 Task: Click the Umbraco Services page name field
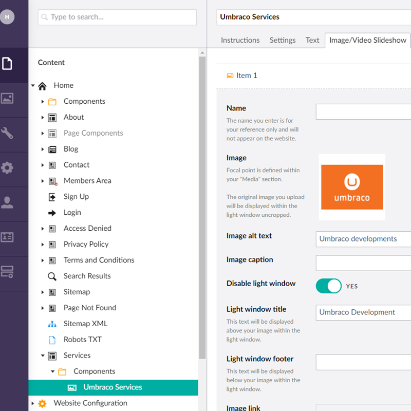tap(313, 17)
